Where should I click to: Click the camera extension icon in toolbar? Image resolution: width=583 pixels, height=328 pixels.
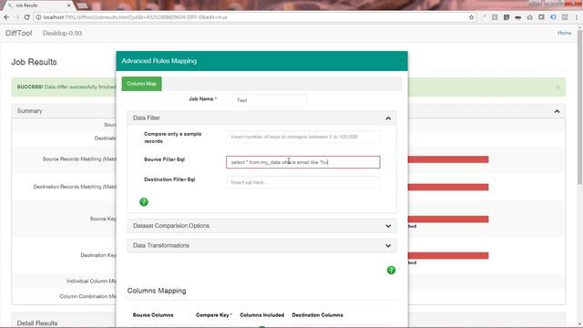tap(530, 17)
